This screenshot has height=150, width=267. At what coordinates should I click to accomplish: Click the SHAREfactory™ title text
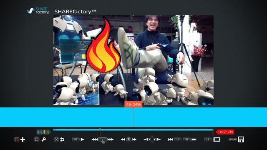pos(75,12)
